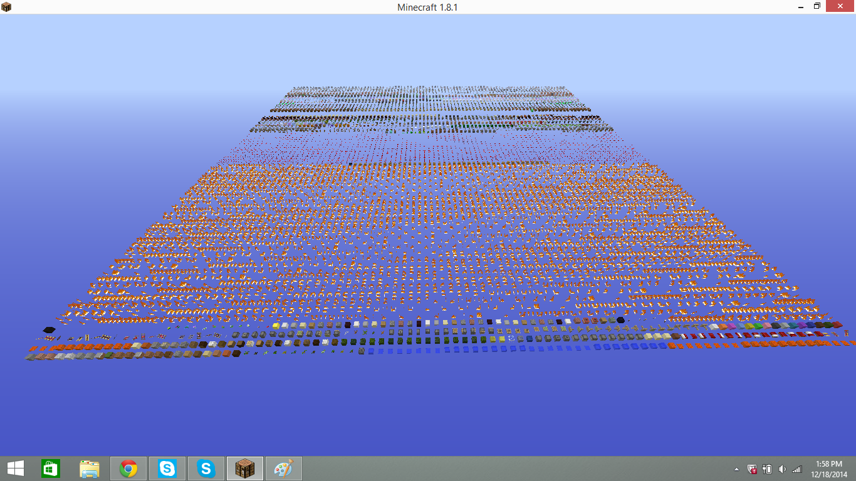The width and height of the screenshot is (856, 481).
Task: Open the security shield alert in the tray
Action: click(752, 468)
